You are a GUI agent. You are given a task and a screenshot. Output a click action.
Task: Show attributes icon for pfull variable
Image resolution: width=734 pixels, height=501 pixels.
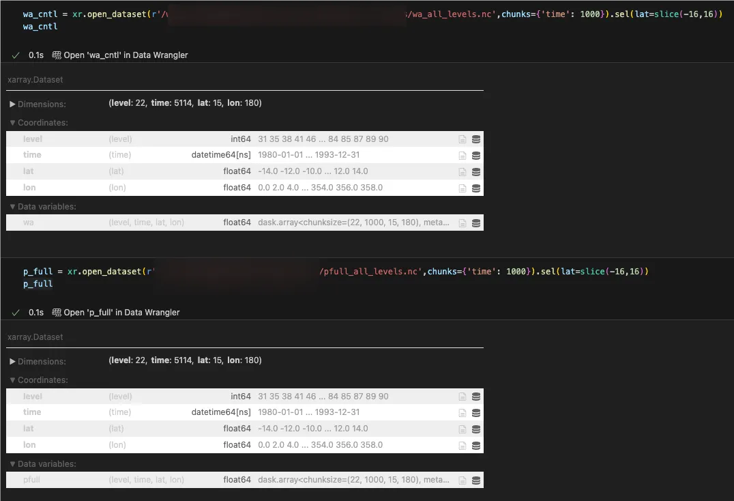pos(462,481)
